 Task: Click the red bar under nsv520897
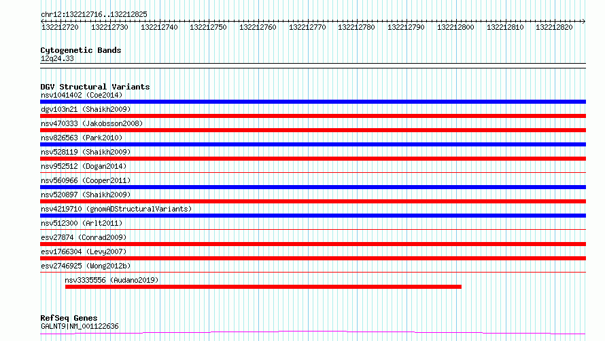(x=313, y=201)
